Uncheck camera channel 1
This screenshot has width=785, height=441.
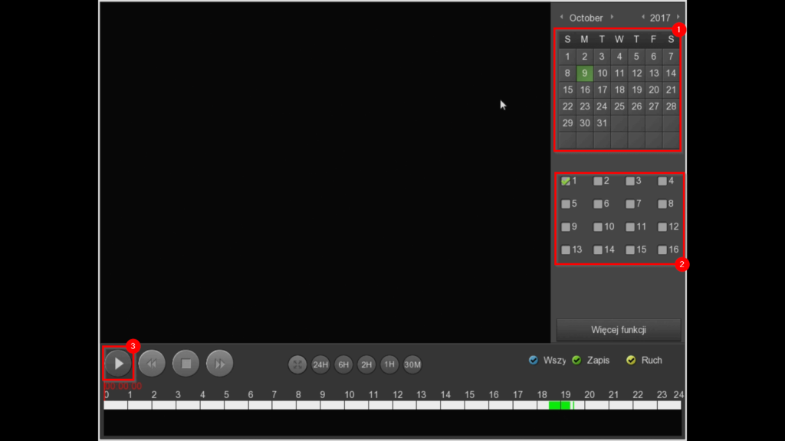[x=566, y=181]
